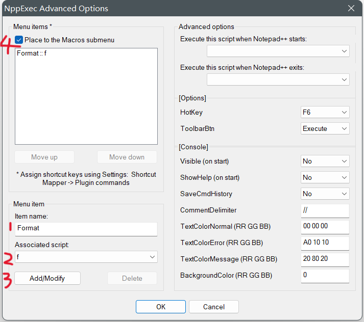The height and width of the screenshot is (322, 364).
Task: Toggle Place to the Macros submenu checkbox
Action: pos(19,40)
